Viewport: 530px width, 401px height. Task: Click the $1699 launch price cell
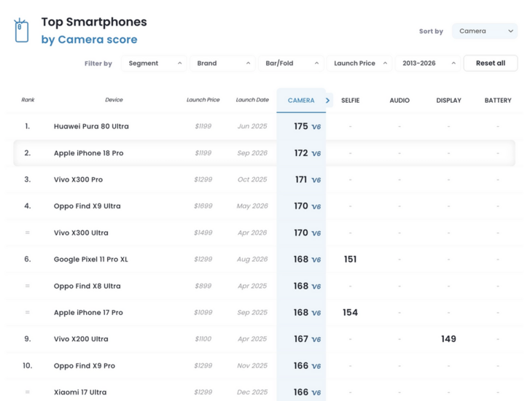coord(203,206)
